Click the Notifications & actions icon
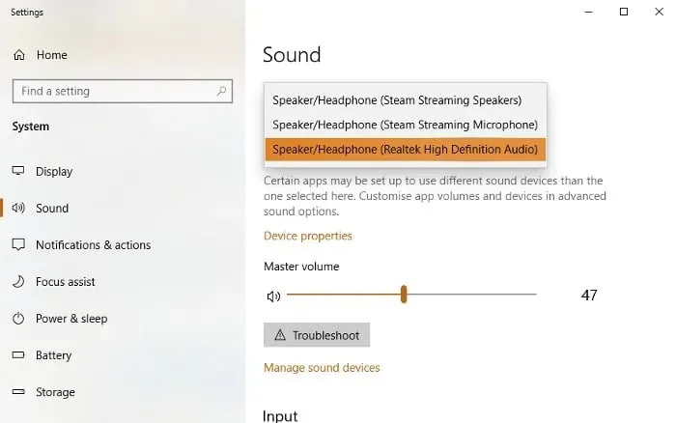Screen dimensions: 676x423 [x=18, y=244]
